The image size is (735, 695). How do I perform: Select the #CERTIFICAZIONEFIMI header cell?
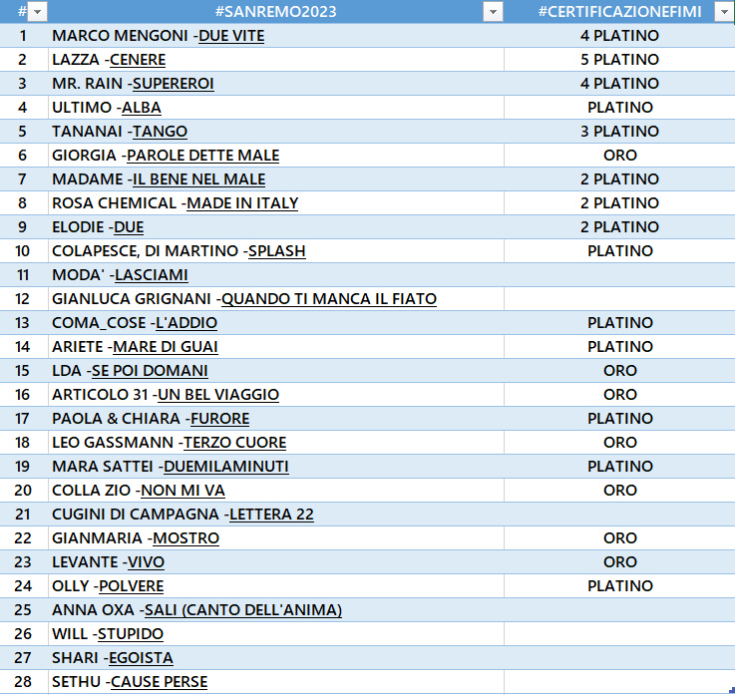point(619,12)
